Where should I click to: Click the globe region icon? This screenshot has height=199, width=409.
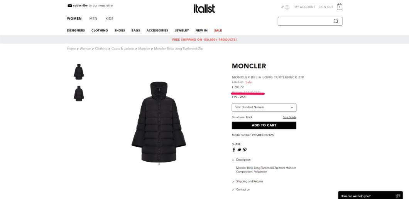(287, 7)
